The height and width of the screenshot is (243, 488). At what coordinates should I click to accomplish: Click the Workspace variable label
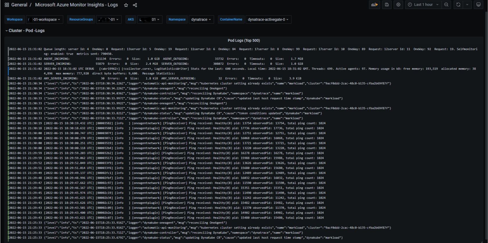[15, 19]
